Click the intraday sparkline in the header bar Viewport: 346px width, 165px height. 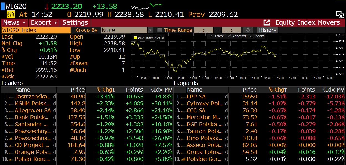pos(147,6)
